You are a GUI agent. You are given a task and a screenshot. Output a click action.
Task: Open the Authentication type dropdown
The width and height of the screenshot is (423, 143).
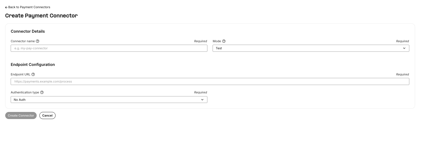109,100
